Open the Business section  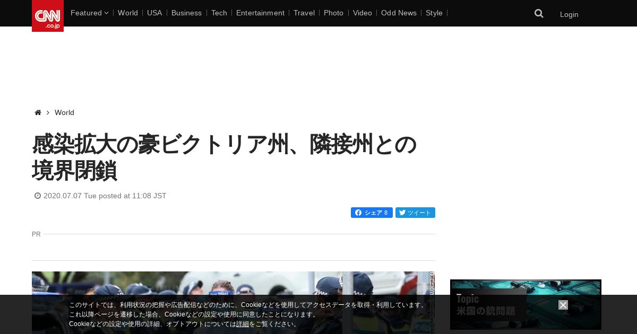[186, 13]
